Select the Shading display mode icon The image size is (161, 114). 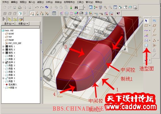20,13
